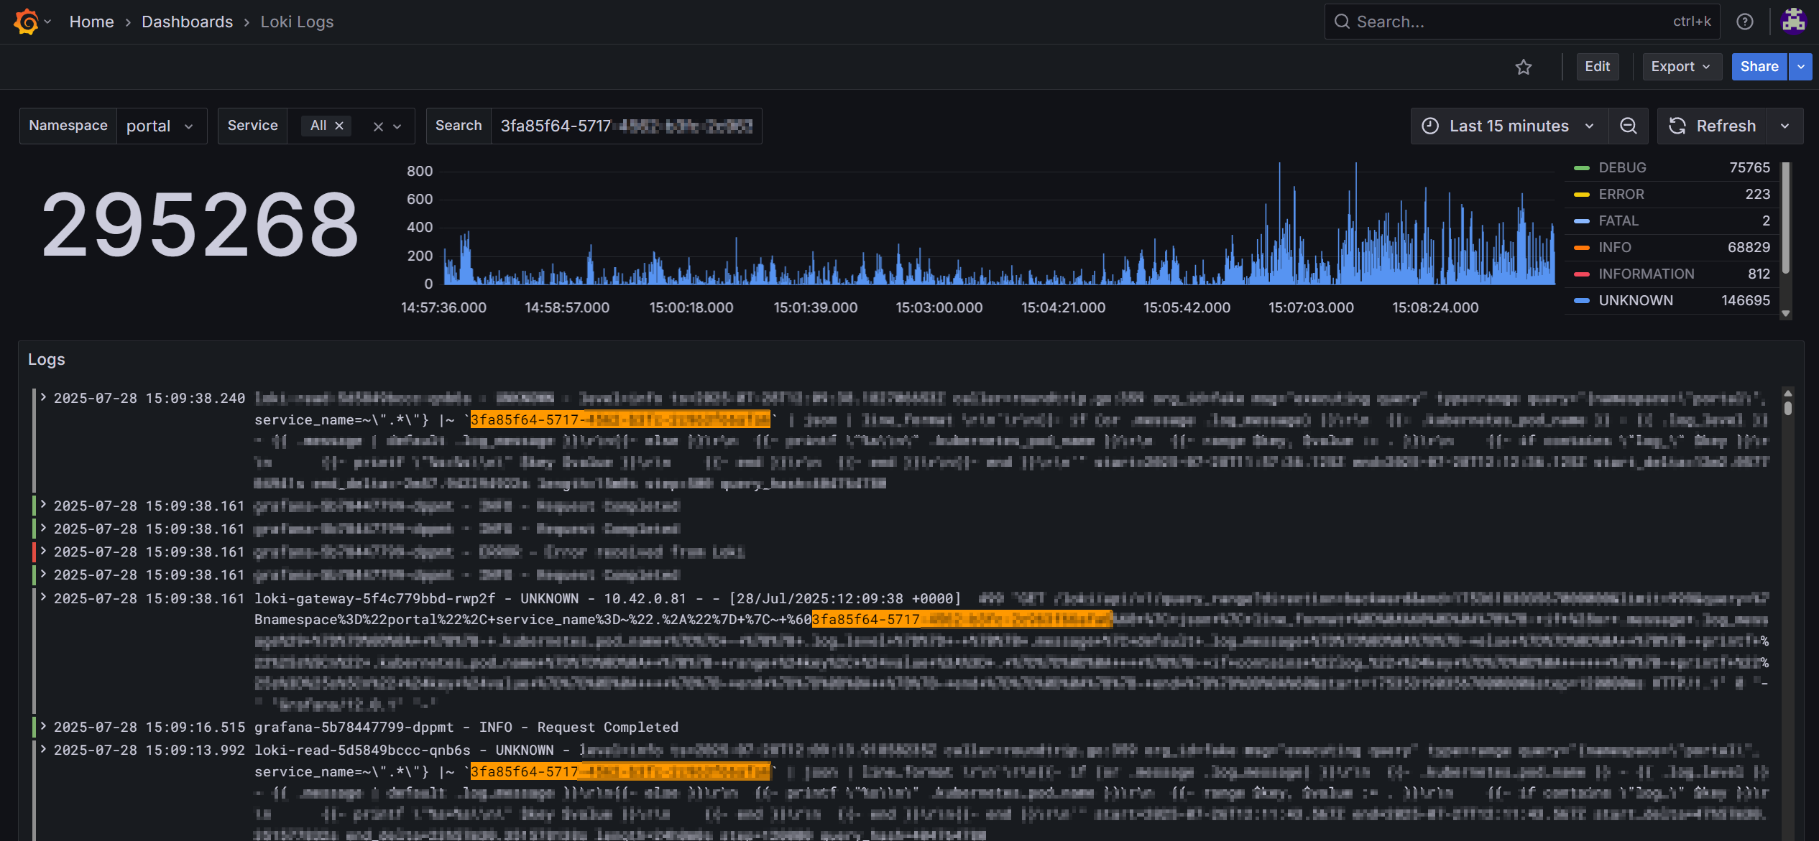Expand the 15:09:38.240 loki-read log row
Viewport: 1819px width, 841px height.
[43, 397]
